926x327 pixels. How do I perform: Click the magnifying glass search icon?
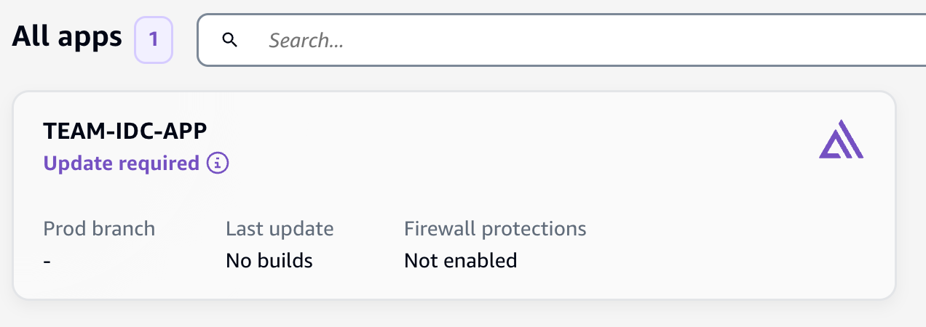230,40
